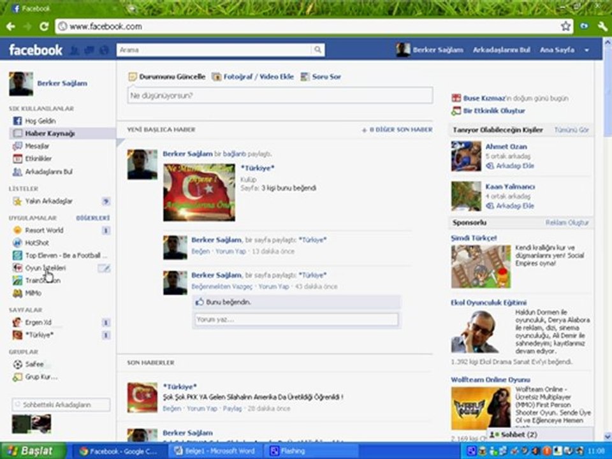Expand 8 DİĞER SON HABER
The image size is (612, 459).
(397, 129)
